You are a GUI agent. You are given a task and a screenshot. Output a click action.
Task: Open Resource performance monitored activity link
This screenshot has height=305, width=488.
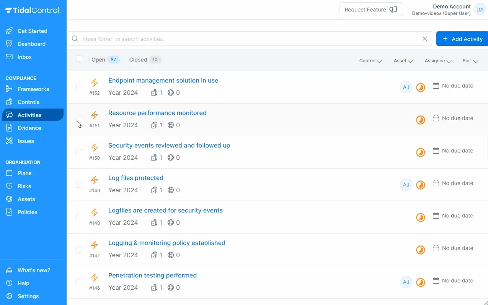157,113
